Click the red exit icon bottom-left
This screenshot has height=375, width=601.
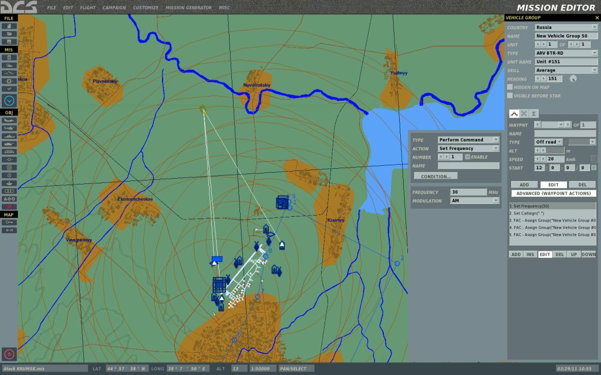(x=9, y=354)
